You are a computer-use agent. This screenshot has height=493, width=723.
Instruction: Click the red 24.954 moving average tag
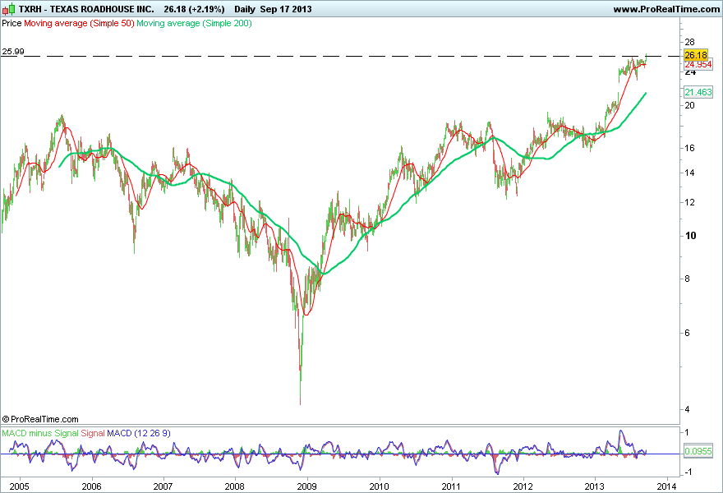(698, 65)
